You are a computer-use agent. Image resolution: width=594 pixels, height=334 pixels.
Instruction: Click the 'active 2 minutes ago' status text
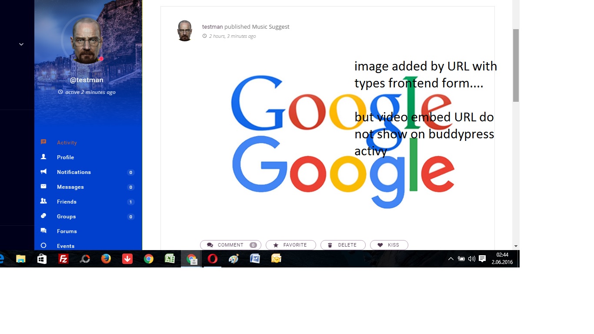click(x=90, y=92)
